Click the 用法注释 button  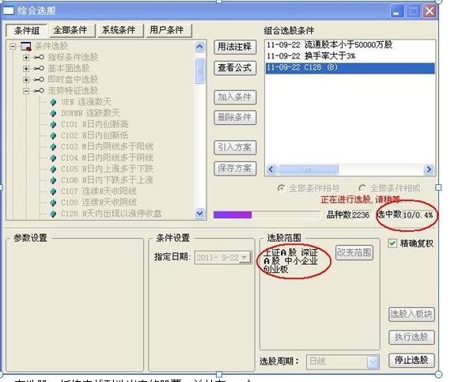pyautogui.click(x=235, y=47)
